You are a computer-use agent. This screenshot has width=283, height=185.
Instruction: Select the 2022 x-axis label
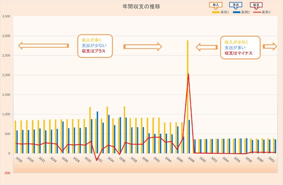click(x=42, y=159)
